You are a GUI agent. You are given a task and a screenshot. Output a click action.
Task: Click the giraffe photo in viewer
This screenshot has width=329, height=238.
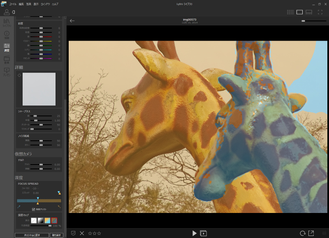pyautogui.click(x=198, y=127)
